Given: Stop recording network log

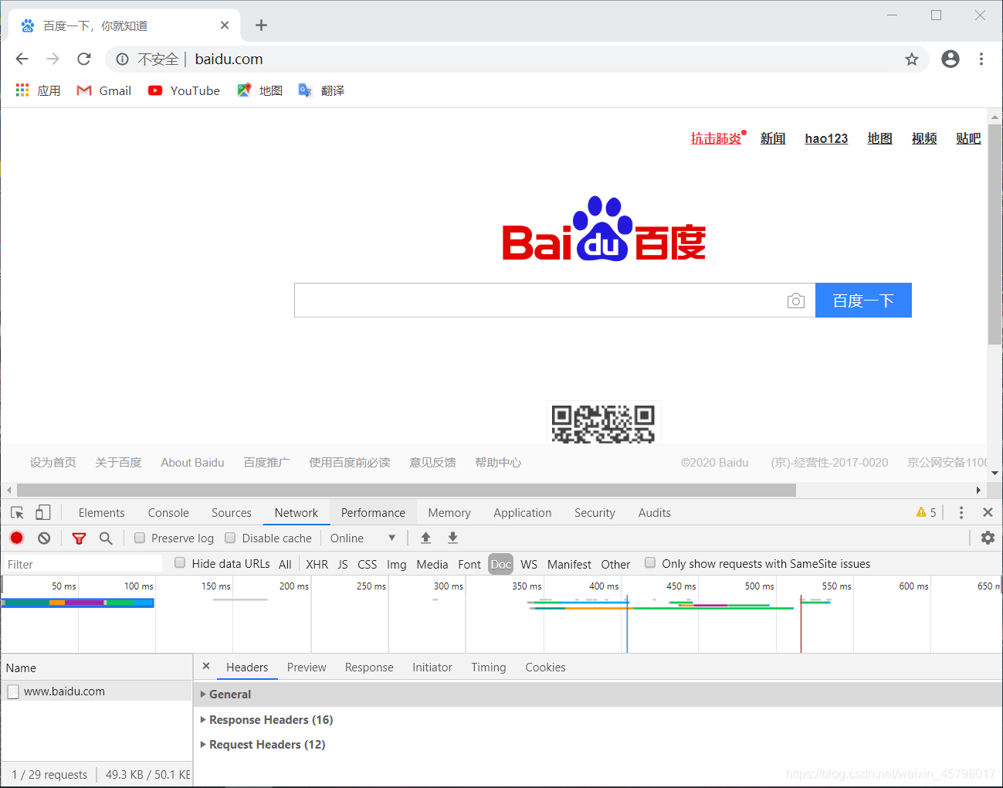Looking at the screenshot, I should pos(17,538).
